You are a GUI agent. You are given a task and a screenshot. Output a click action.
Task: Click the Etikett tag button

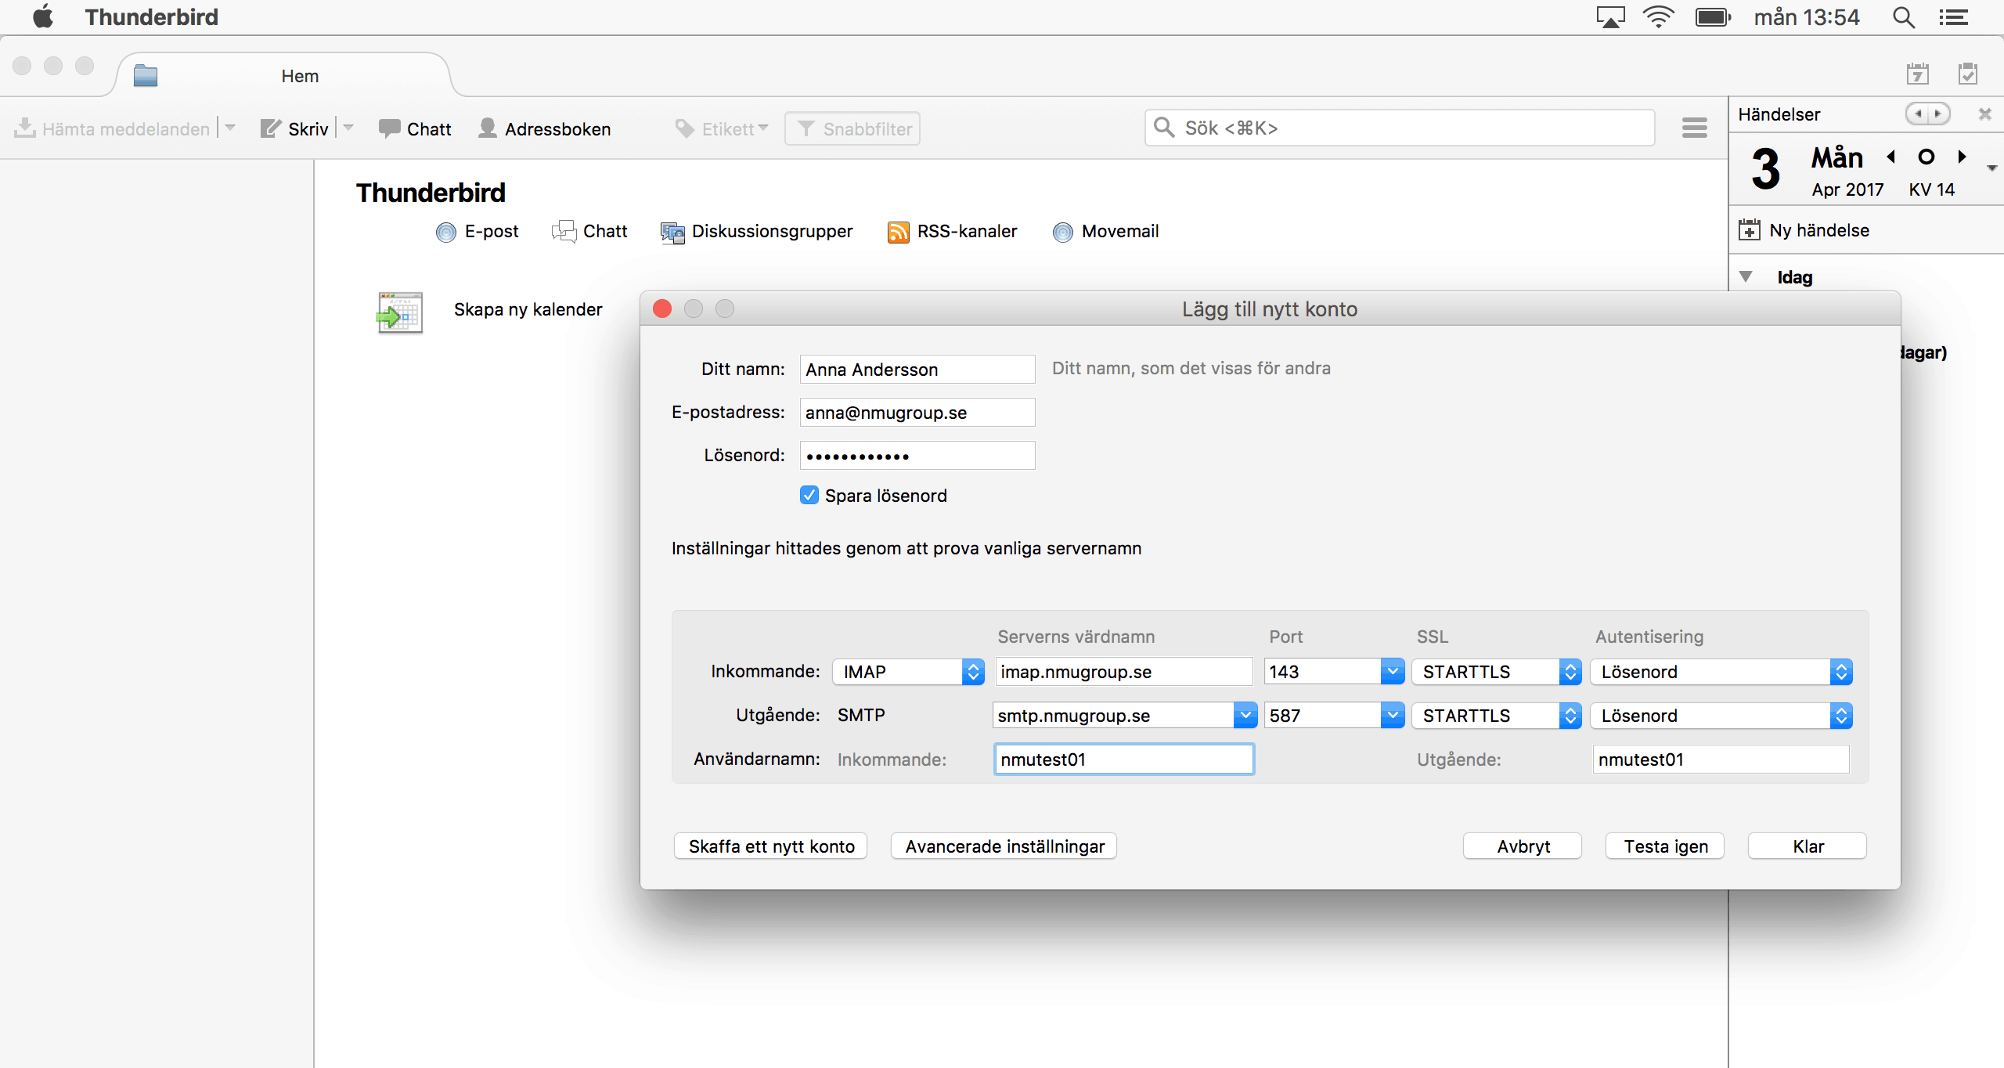(x=722, y=128)
